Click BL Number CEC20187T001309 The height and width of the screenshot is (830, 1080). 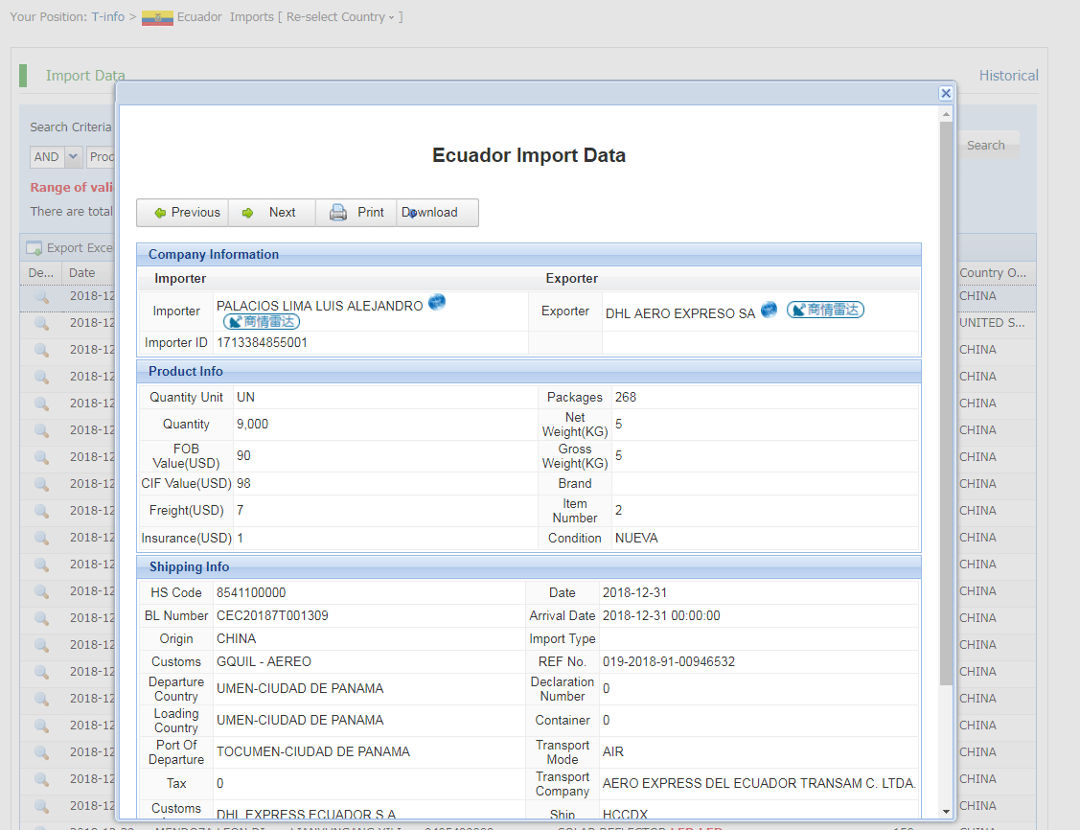tap(272, 615)
